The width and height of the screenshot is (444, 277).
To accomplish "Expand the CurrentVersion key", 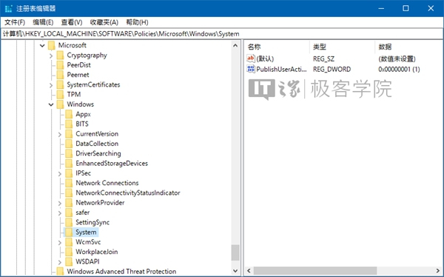I will pyautogui.click(x=60, y=134).
